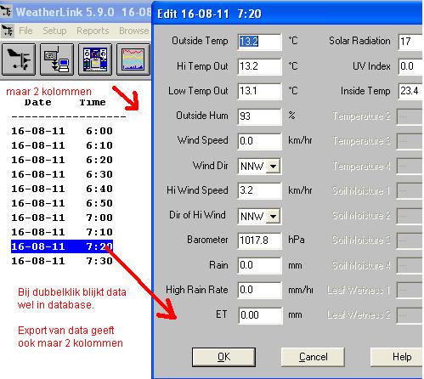Focus the Barometer field
The height and width of the screenshot is (379, 424).
[260, 240]
